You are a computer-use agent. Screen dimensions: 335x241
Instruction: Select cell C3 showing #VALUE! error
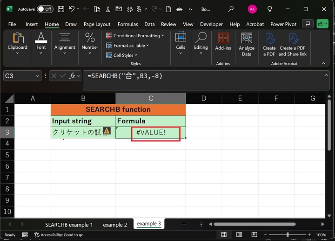[150, 133]
